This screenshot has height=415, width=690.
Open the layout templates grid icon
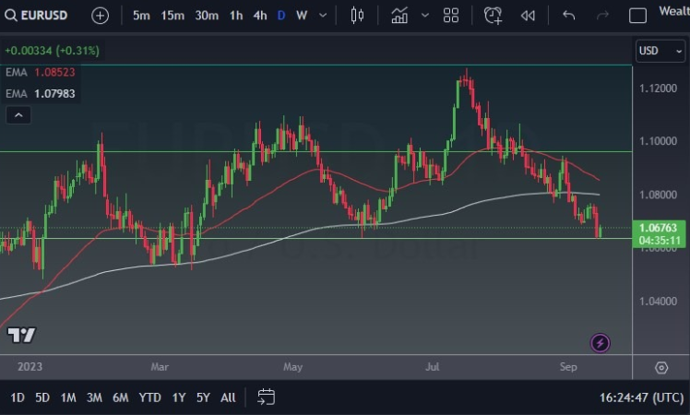coord(451,16)
